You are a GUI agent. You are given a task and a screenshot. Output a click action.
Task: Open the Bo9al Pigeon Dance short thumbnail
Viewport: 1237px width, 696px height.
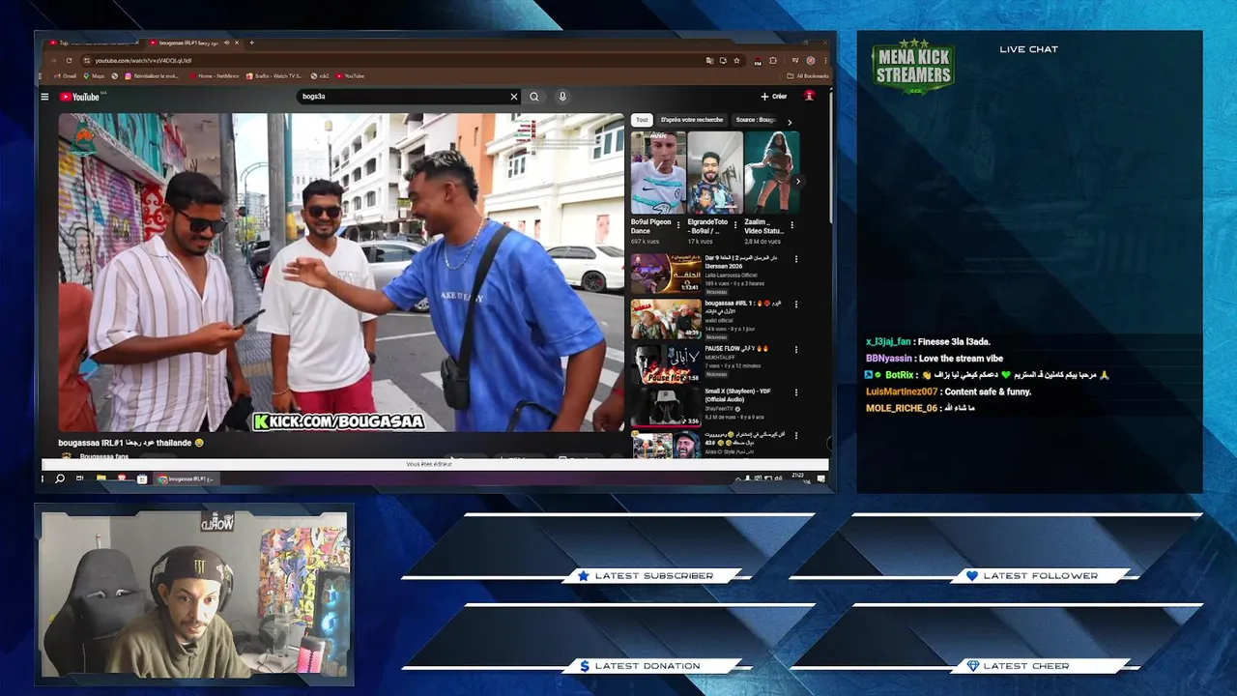tap(658, 172)
